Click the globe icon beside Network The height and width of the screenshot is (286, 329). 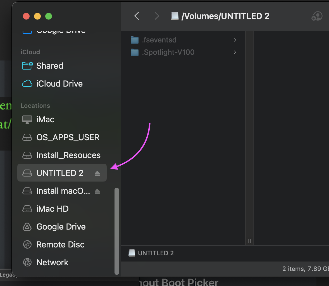[27, 262]
